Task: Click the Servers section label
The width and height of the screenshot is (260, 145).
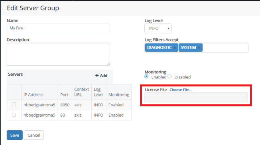Action: (16, 74)
